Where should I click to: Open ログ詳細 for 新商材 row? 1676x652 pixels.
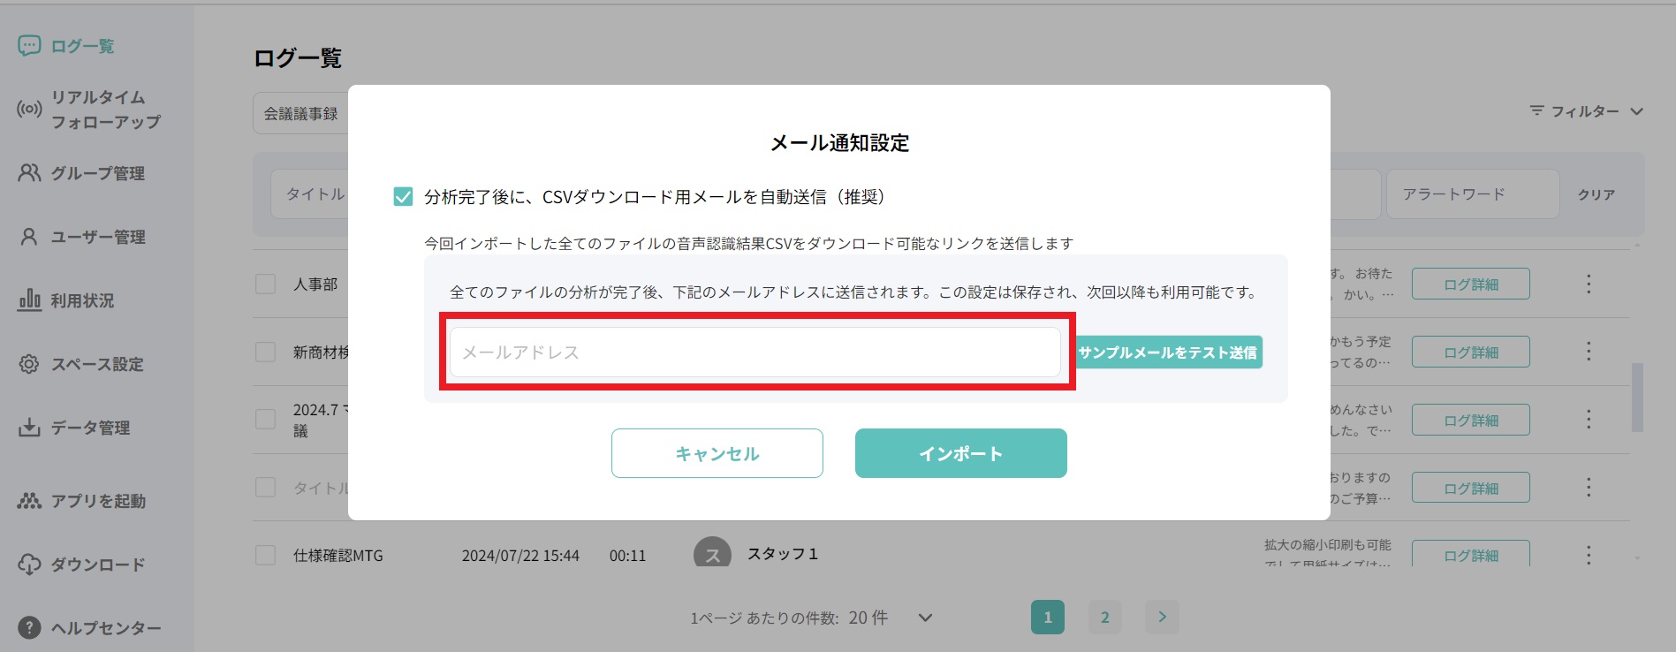pos(1471,352)
